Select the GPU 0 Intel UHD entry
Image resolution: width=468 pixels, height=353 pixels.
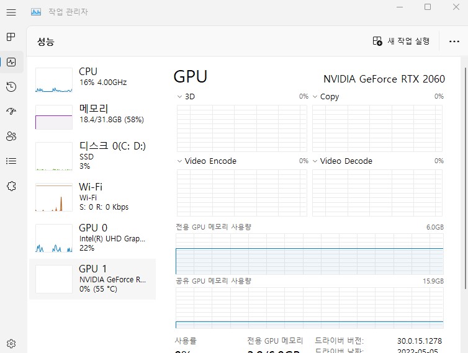92,238
